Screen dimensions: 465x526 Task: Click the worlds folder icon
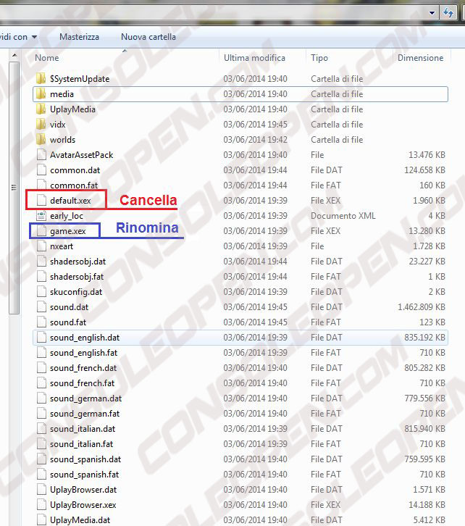pyautogui.click(x=41, y=140)
